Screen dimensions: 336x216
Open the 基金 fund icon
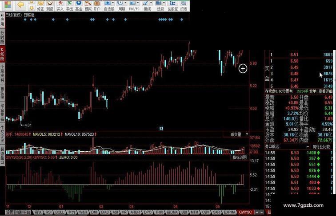coord(79,6)
